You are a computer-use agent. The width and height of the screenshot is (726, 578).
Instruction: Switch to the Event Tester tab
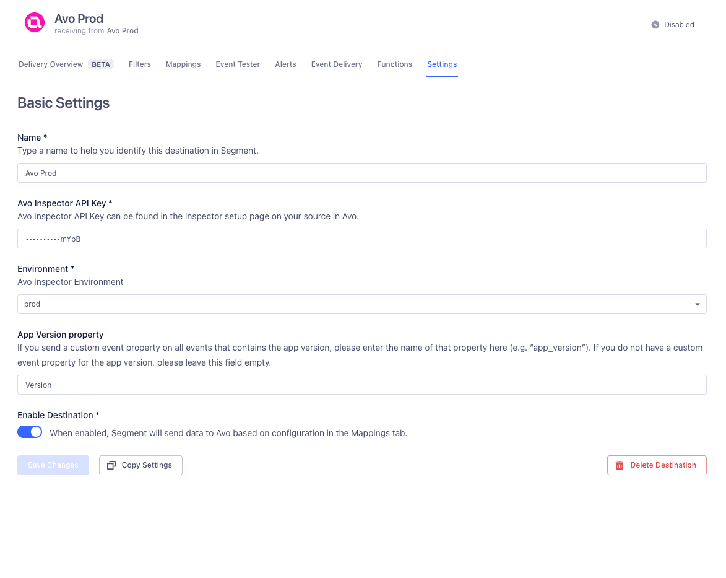pyautogui.click(x=238, y=64)
